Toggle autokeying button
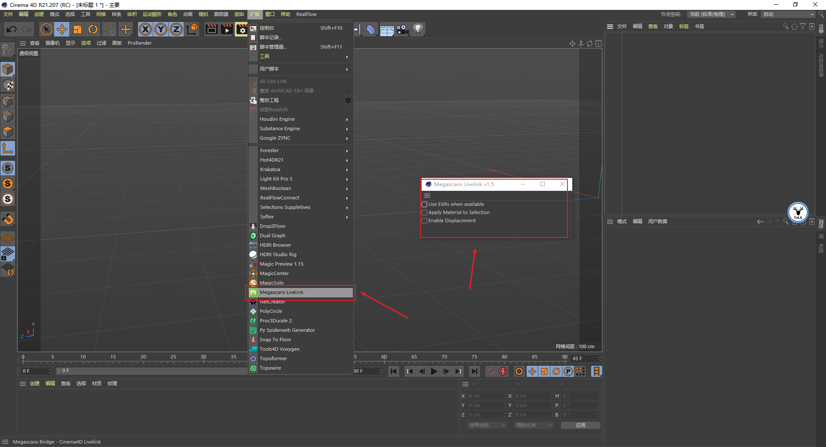This screenshot has height=447, width=826. (503, 371)
